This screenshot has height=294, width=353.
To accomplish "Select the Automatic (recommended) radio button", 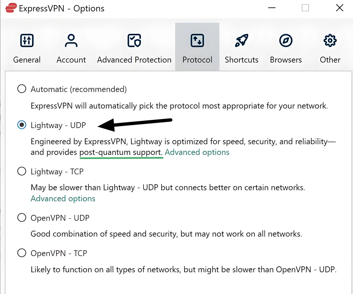I will [22, 89].
